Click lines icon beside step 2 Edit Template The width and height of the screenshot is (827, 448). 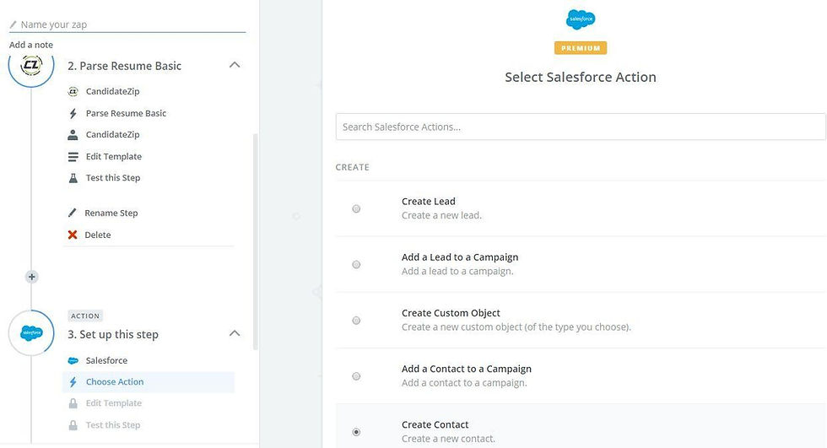tap(73, 157)
